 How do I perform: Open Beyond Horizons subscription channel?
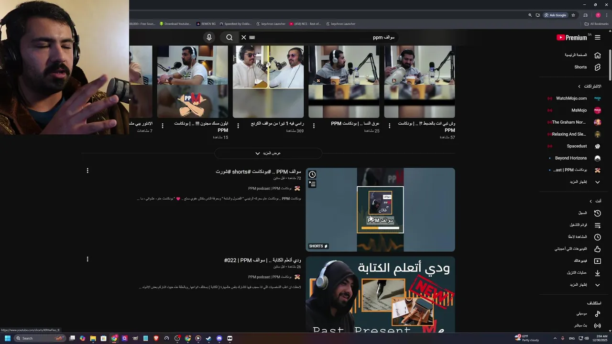click(x=570, y=158)
